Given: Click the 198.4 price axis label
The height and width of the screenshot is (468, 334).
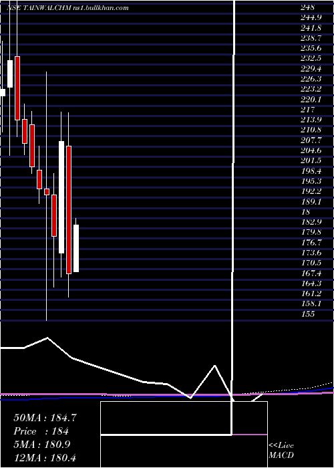Looking at the screenshot, I should tap(311, 171).
